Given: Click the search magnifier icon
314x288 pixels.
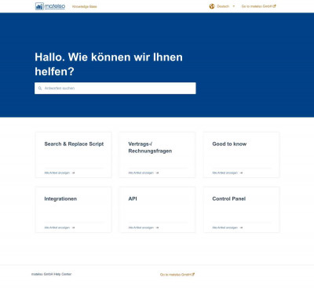Looking at the screenshot, I should click(x=40, y=89).
